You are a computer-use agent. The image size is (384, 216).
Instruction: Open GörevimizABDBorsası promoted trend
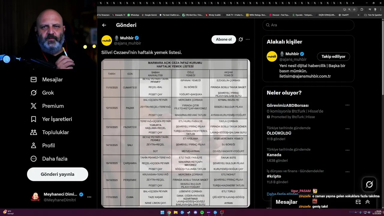[288, 105]
